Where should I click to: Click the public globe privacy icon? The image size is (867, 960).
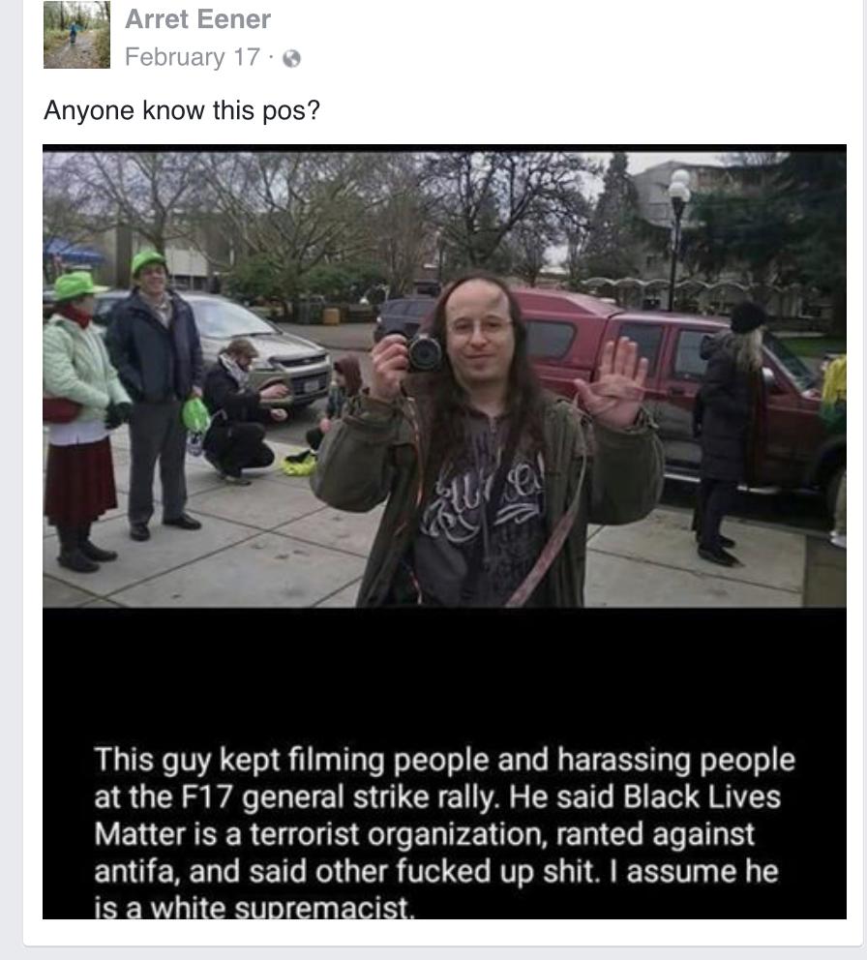point(291,58)
